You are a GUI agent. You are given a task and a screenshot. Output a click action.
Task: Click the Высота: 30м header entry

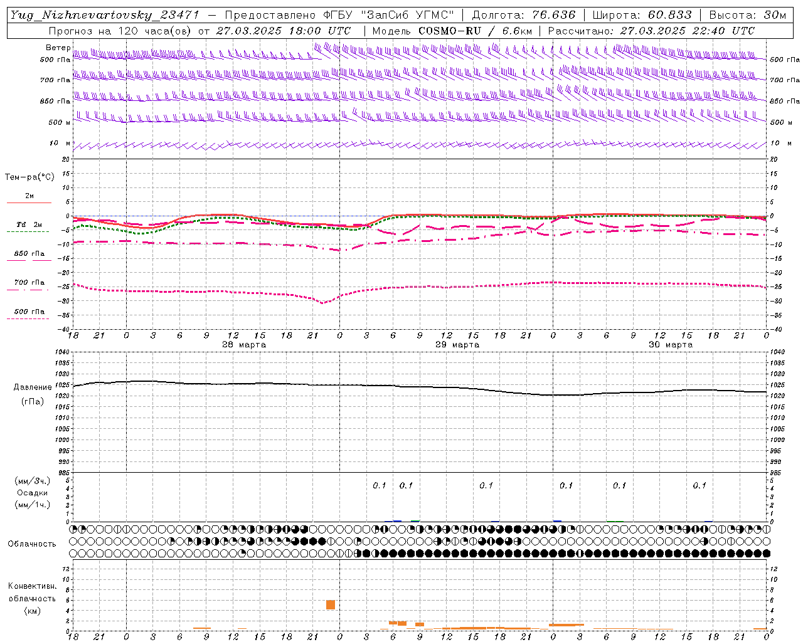click(747, 15)
